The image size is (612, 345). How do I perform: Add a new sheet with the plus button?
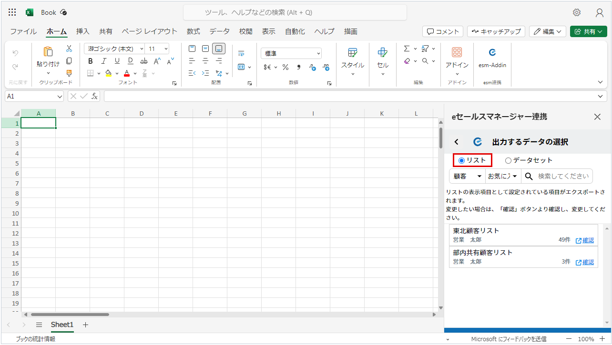[x=86, y=325]
